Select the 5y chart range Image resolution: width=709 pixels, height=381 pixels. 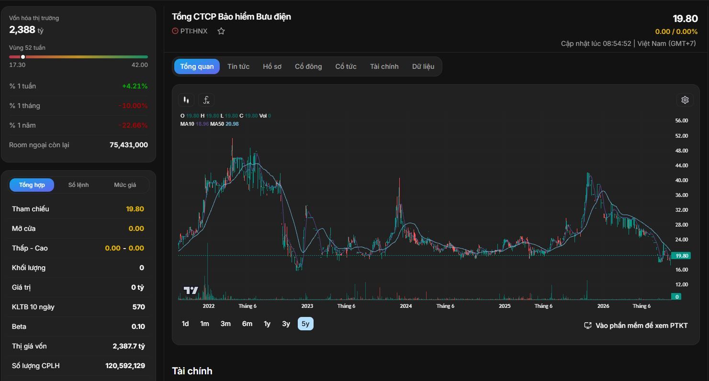[305, 324]
